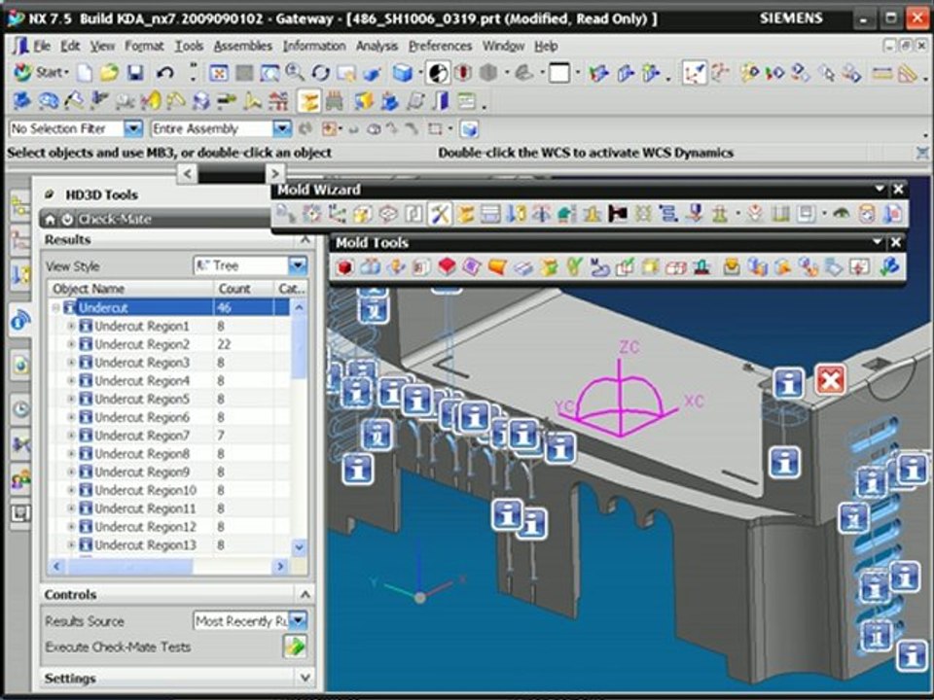Click the first Mold Wizard initialize icon
The height and width of the screenshot is (700, 934).
(x=285, y=214)
